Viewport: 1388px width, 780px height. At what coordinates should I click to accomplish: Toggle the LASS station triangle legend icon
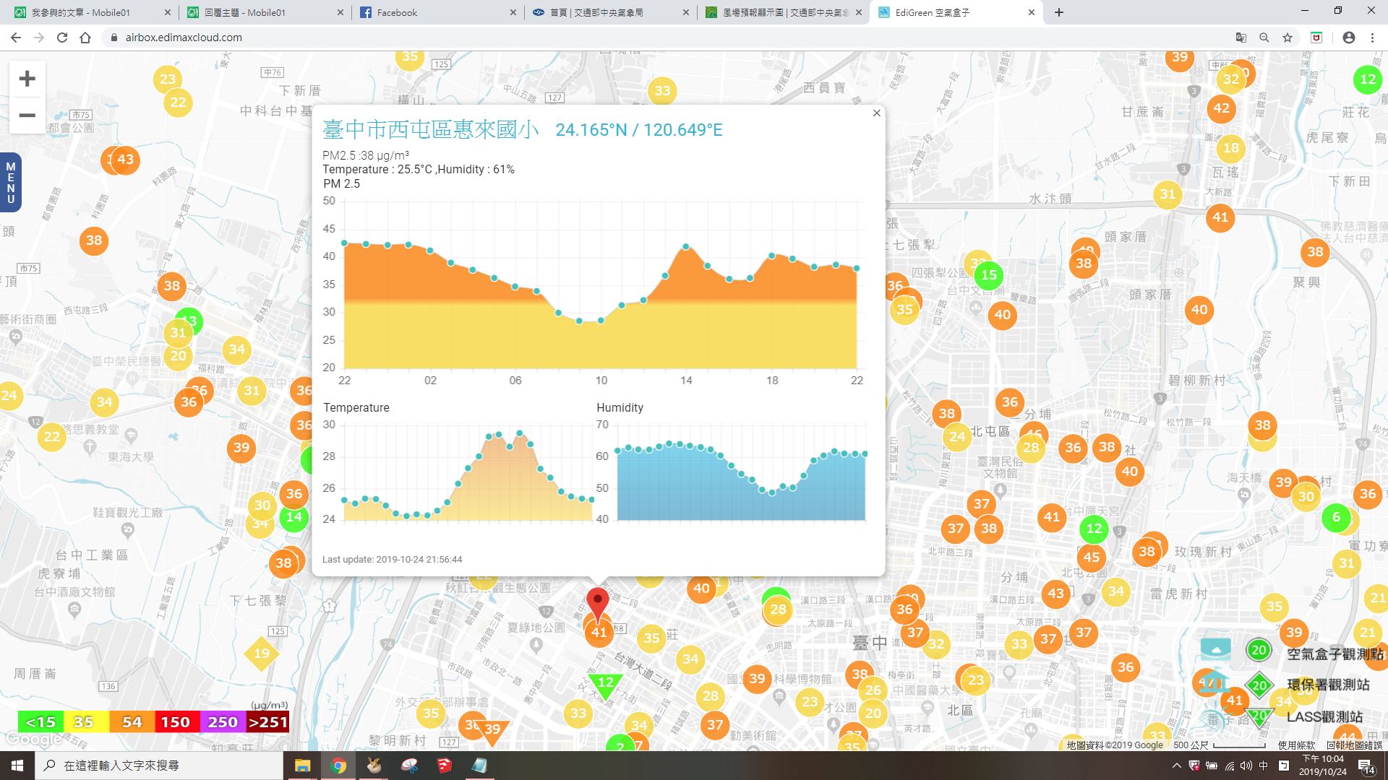pos(1259,716)
